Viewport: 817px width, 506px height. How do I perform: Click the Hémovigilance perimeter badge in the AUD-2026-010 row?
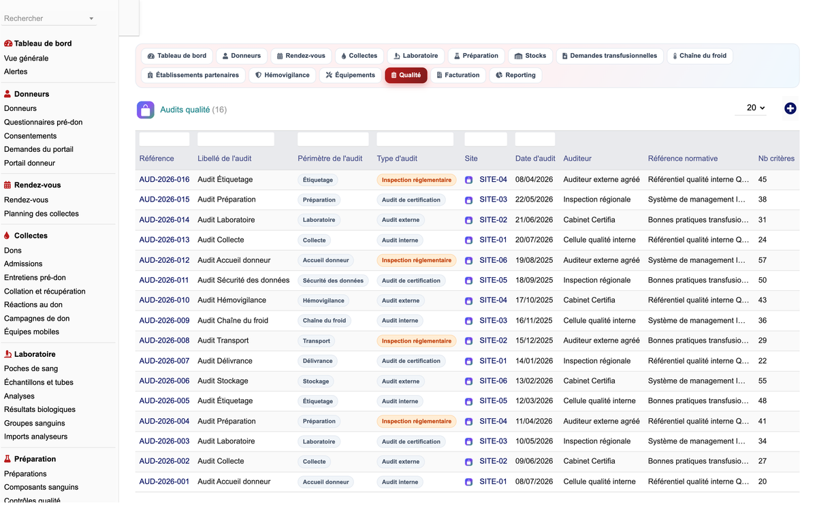(324, 301)
